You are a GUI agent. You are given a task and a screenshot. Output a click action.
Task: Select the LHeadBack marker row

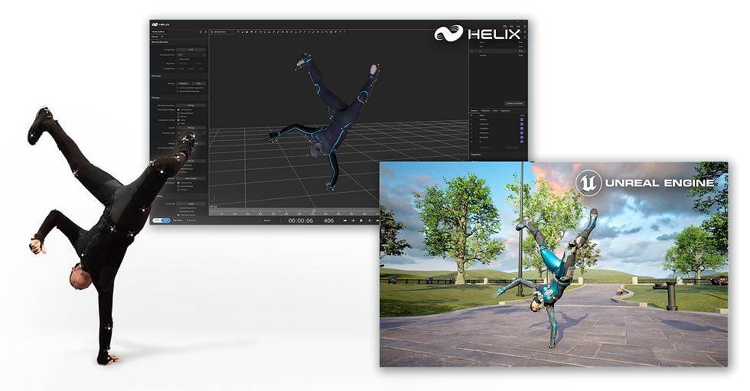click(x=497, y=129)
